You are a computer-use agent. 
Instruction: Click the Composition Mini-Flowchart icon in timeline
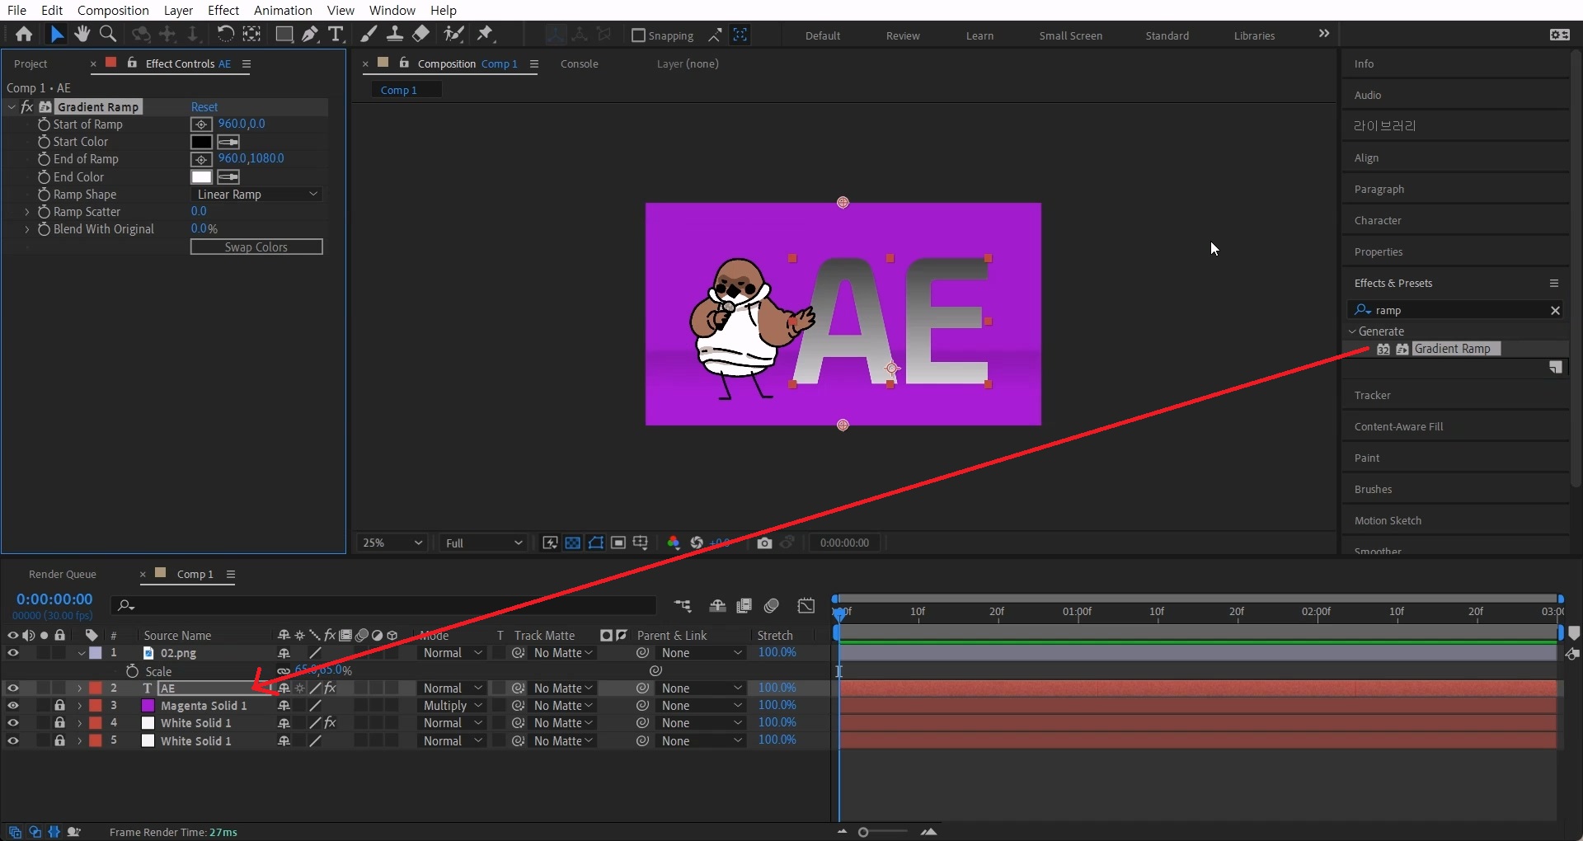pyautogui.click(x=683, y=606)
